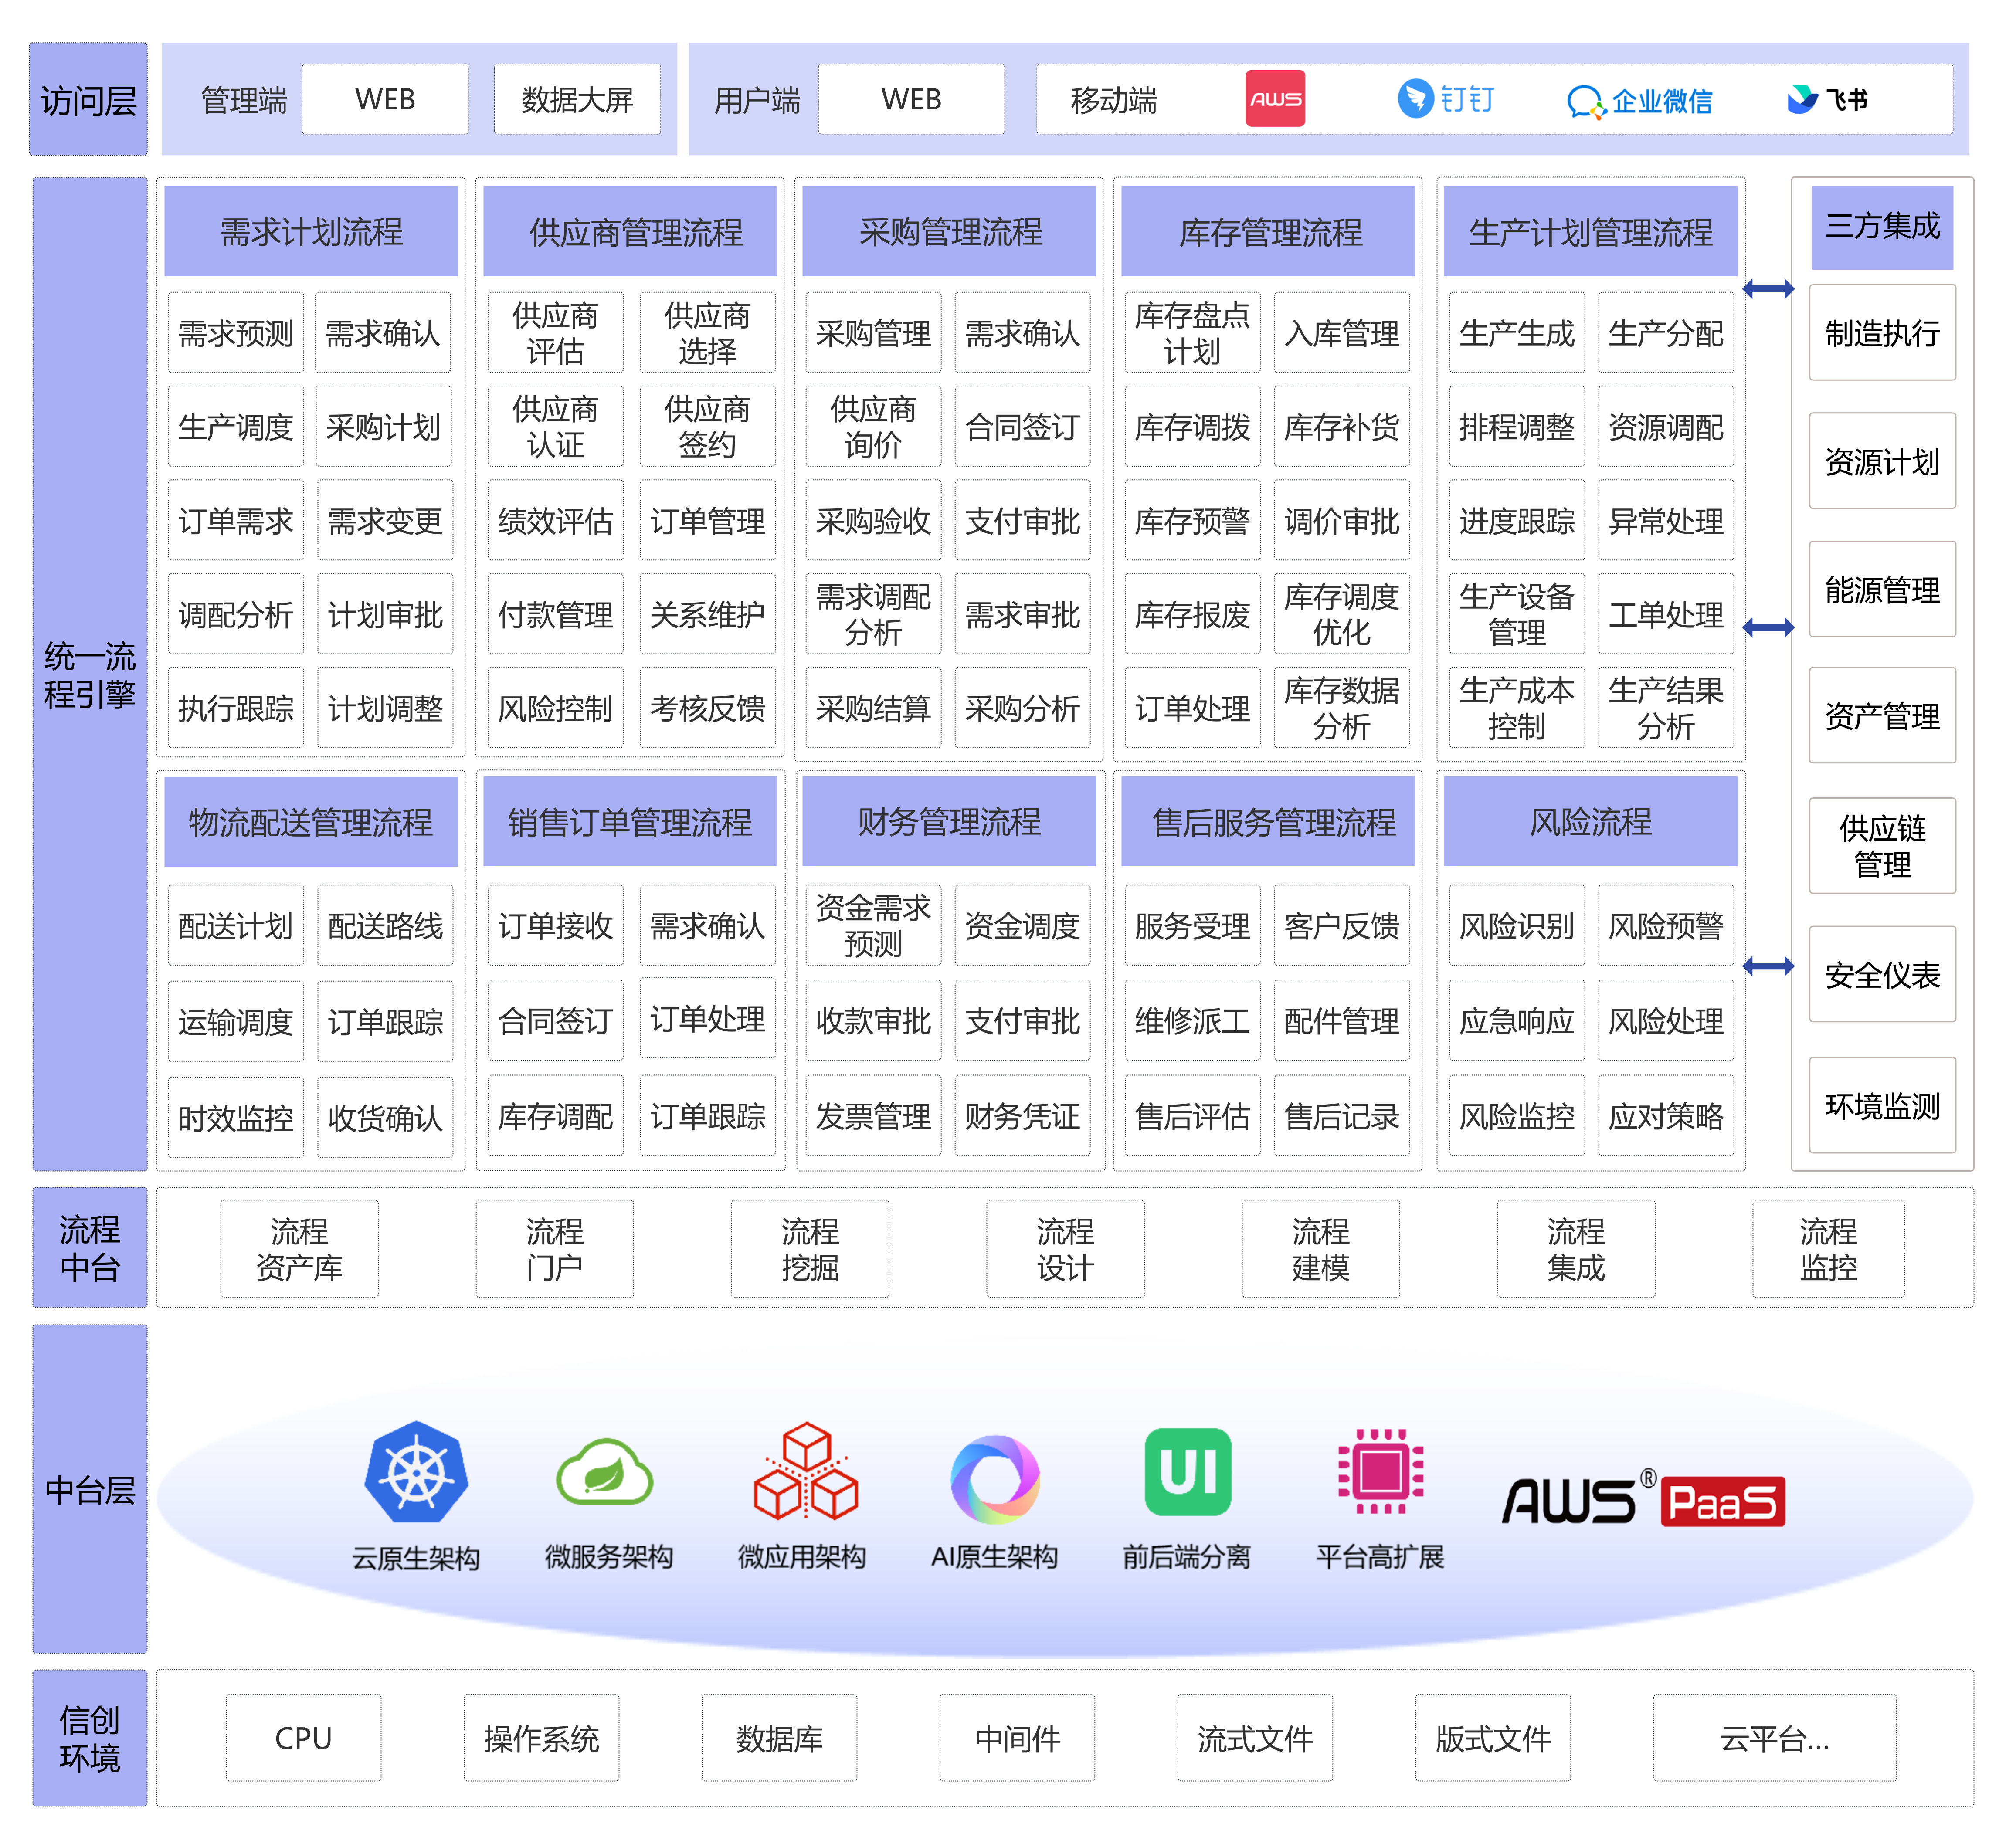Select the 财务管理流程 header
Screen dimensions: 2016x1837
click(949, 822)
